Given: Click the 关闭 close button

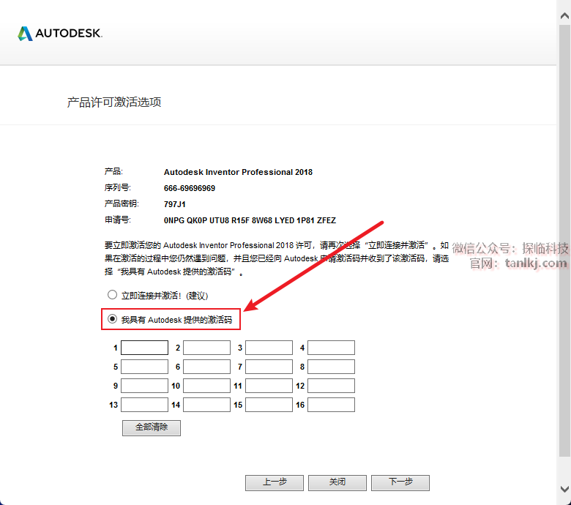Looking at the screenshot, I should click(x=337, y=483).
